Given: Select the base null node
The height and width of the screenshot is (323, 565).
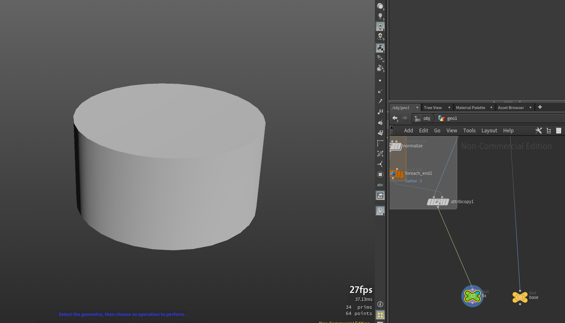Looking at the screenshot, I should [x=520, y=297].
